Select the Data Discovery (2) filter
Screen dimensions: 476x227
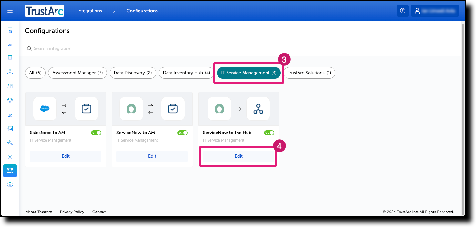click(x=133, y=73)
